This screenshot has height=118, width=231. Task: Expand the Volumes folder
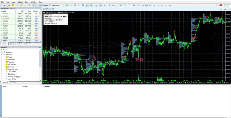tap(4, 62)
